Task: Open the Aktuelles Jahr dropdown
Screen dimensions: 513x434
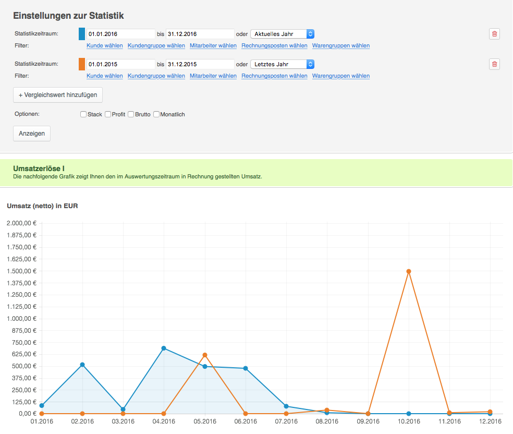Action: coord(283,34)
